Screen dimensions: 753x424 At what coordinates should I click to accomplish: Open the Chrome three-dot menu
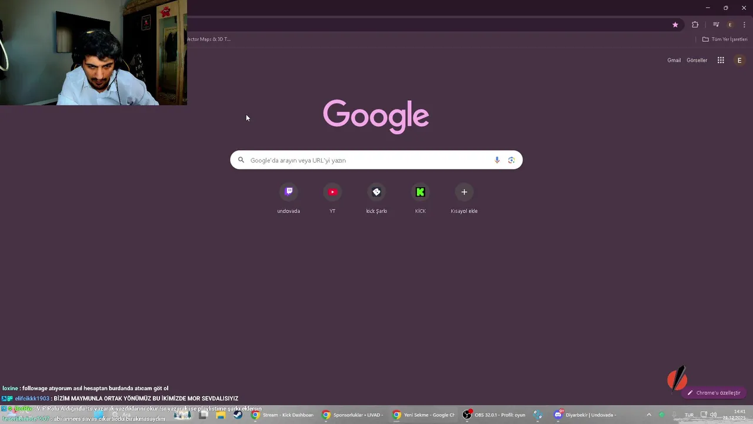pos(744,25)
